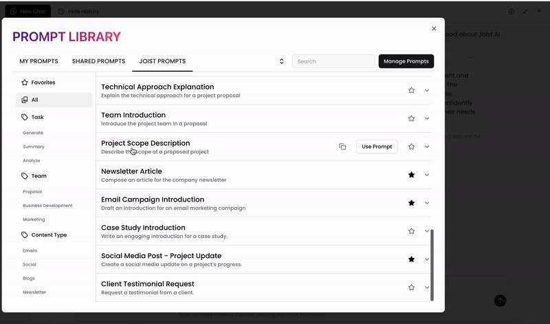
Task: Click Use Prompt for Project Scope Description
Action: [x=377, y=147]
